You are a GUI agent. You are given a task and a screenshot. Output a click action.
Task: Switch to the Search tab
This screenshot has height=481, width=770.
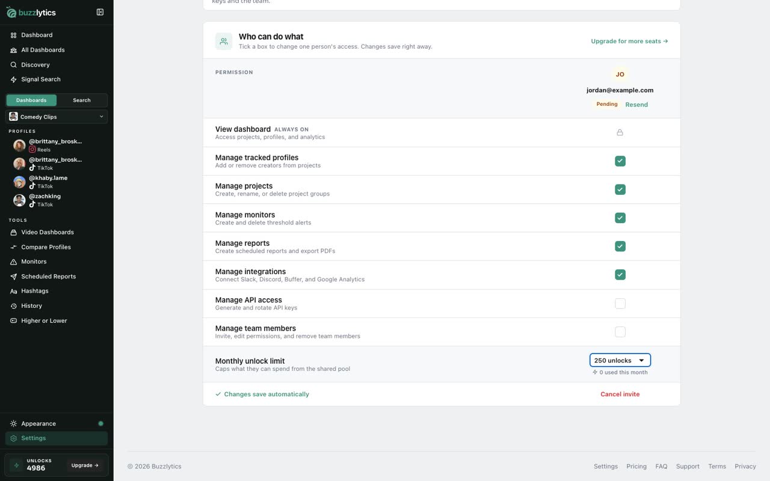(x=82, y=100)
